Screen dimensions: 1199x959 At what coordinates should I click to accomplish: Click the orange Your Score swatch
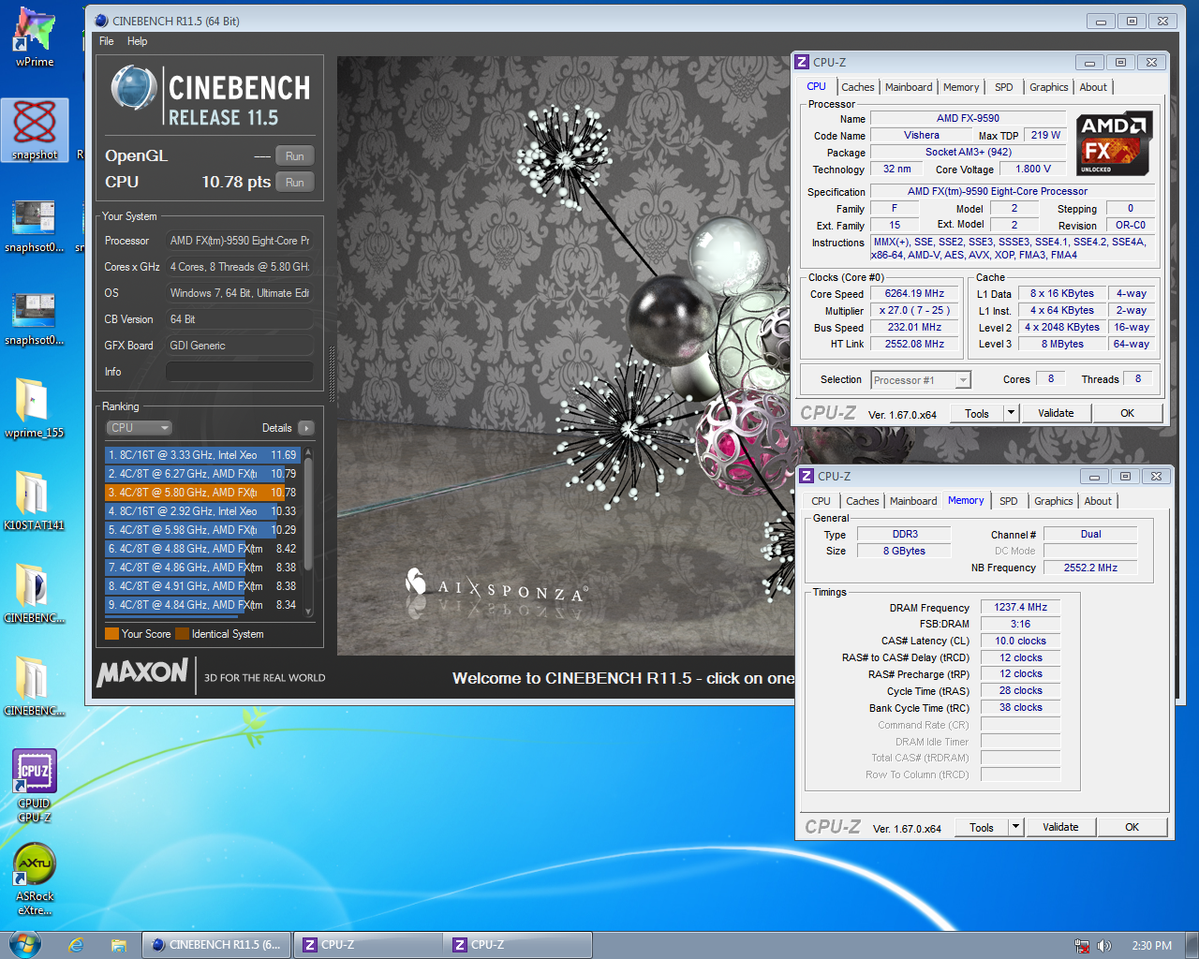(x=111, y=634)
